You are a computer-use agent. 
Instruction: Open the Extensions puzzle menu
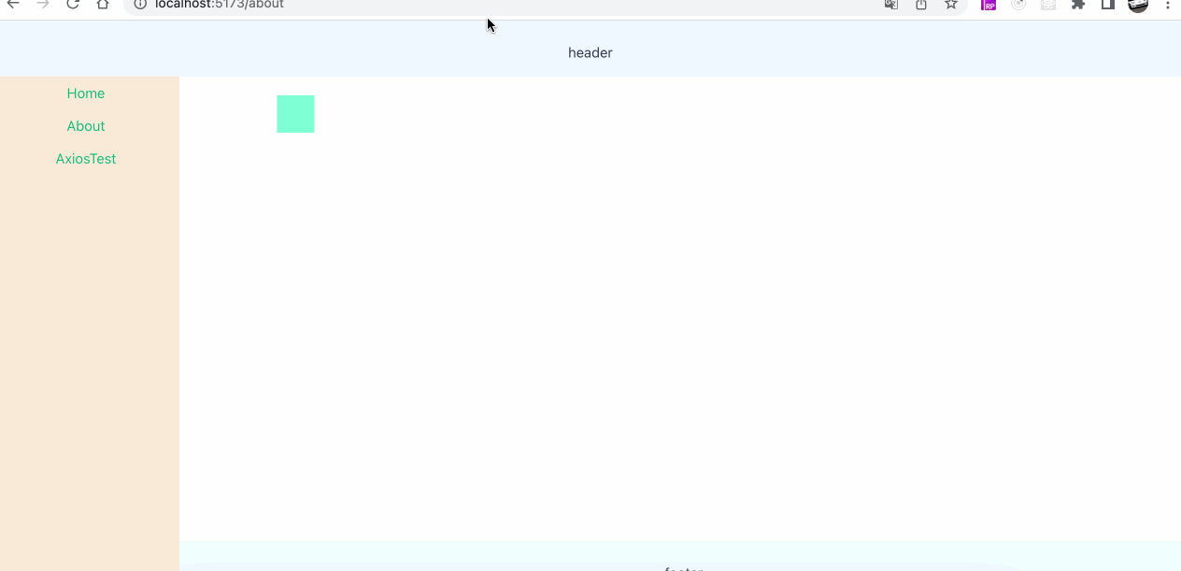(1078, 4)
